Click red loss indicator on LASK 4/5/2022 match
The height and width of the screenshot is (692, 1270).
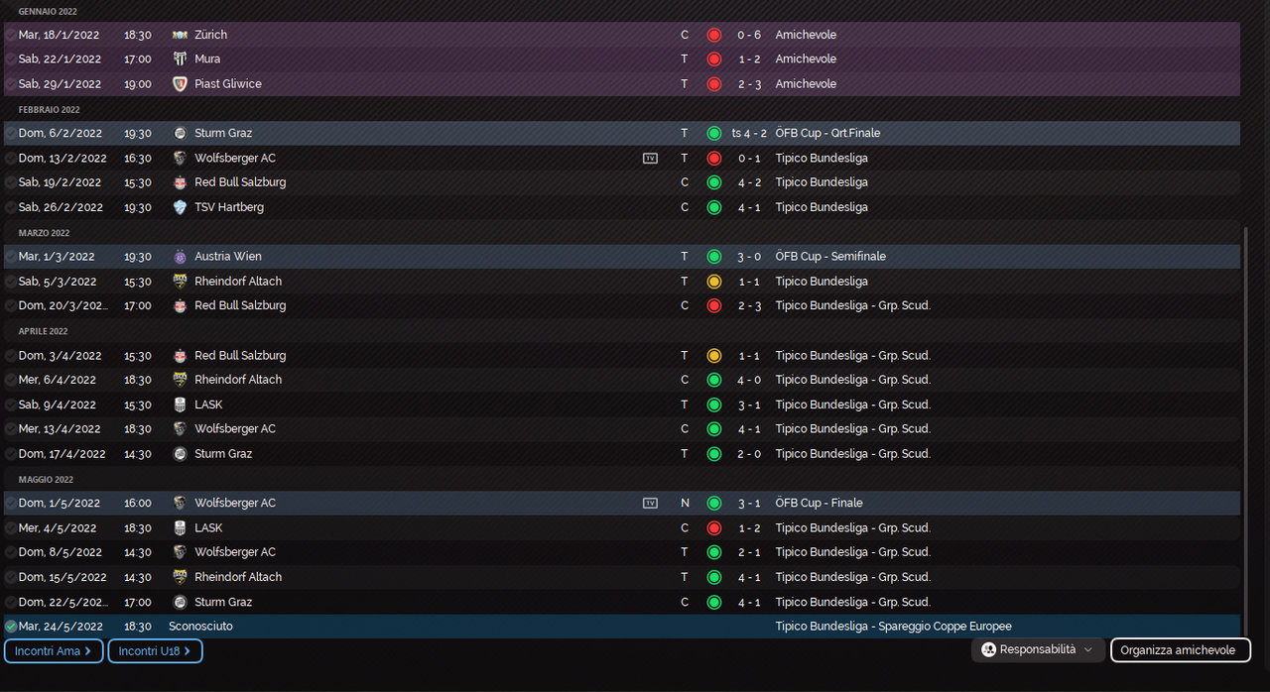pos(713,527)
